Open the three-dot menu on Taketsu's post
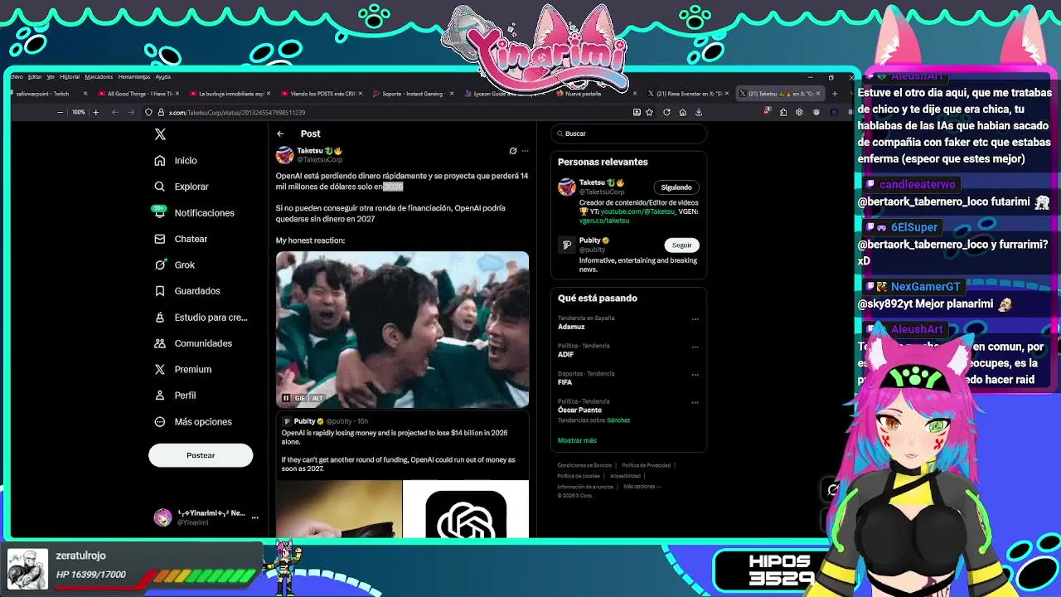 tap(525, 151)
